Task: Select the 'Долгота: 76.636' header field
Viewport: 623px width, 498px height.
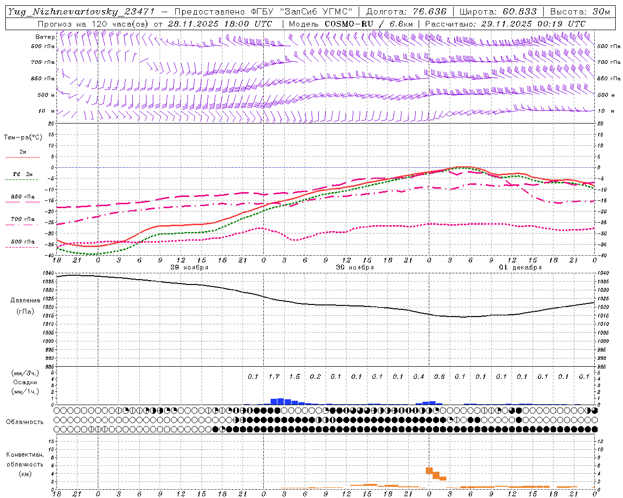Action: tap(406, 12)
